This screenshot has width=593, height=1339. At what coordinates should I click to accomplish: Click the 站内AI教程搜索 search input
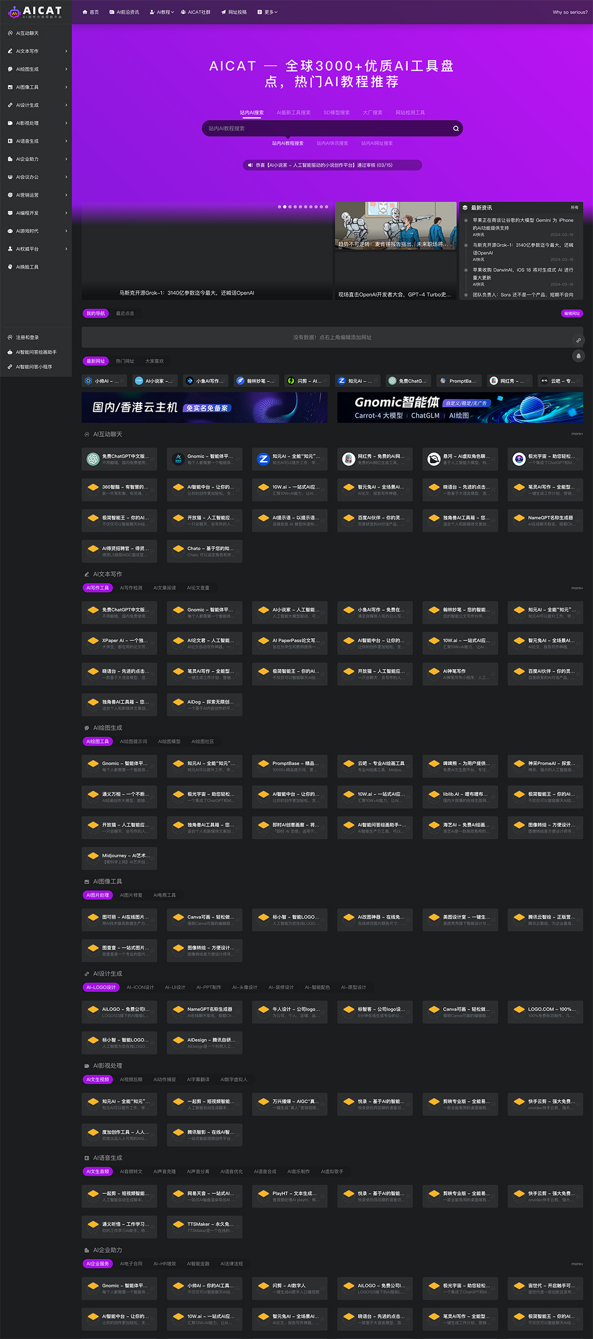tap(332, 128)
